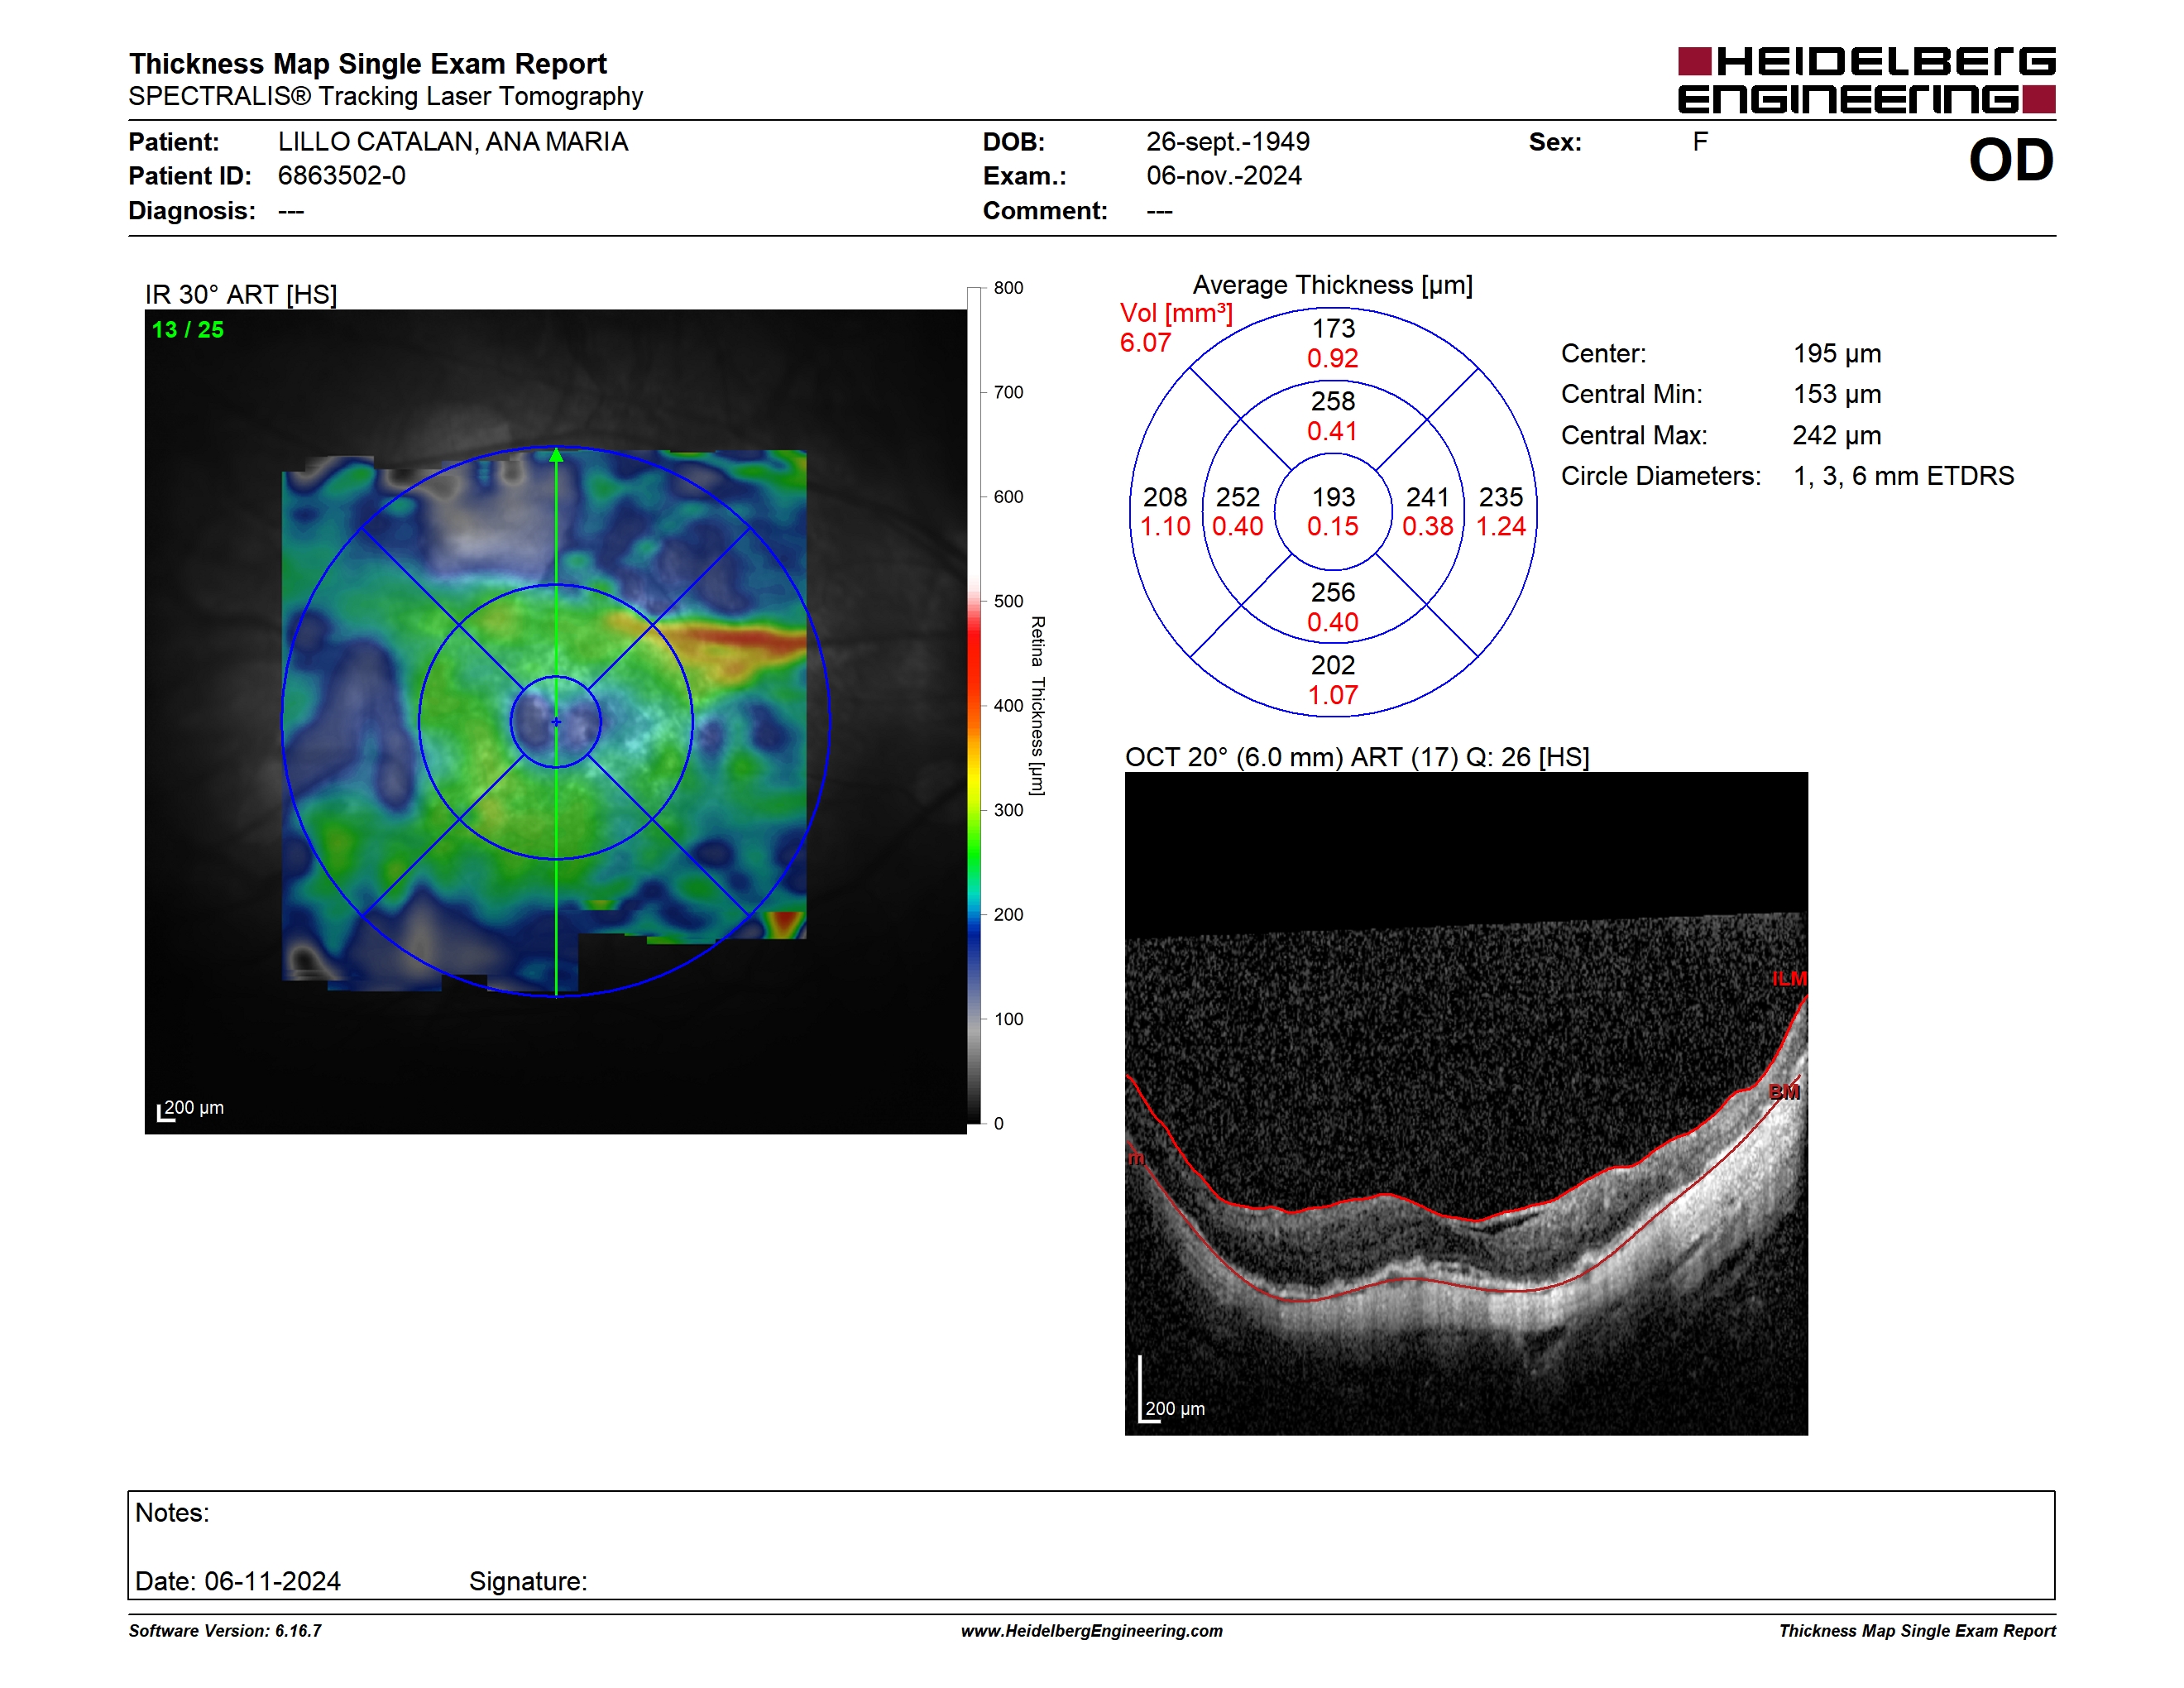2184x1688 pixels.
Task: Click the 800 tick on thickness scale
Action: tap(1008, 288)
